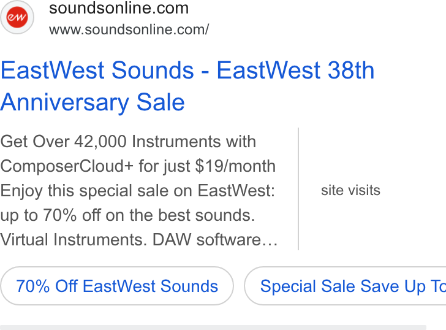Click "Enjoy this special sale on EastWest:" line
The image size is (446, 330).
click(138, 191)
